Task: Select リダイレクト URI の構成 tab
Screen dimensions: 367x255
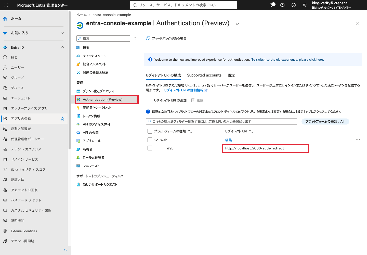Action: 163,75
